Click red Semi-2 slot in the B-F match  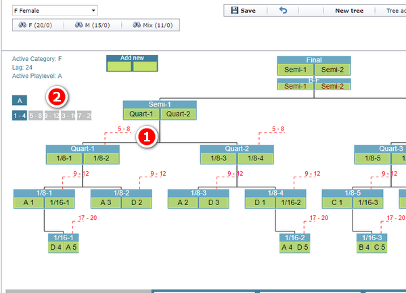tap(332, 86)
